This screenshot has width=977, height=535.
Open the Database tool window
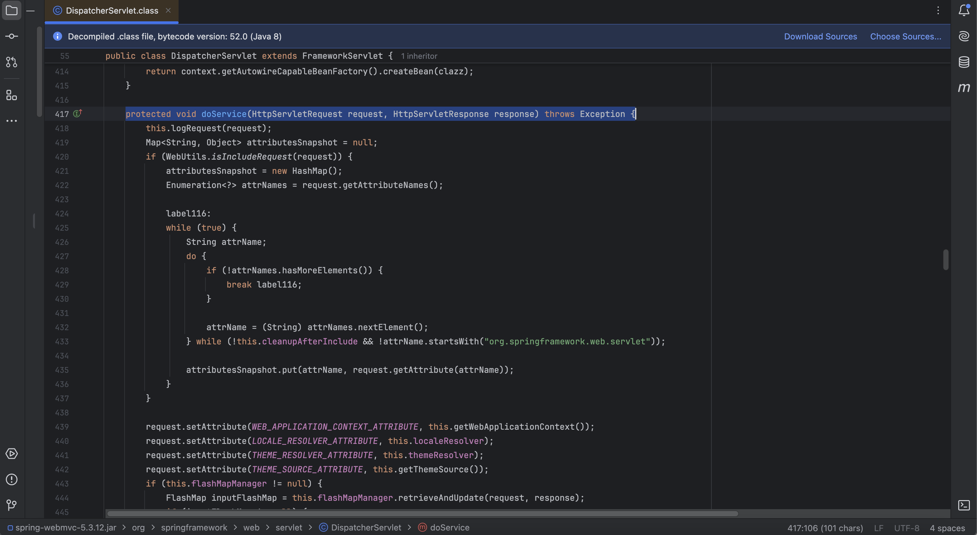coord(964,62)
